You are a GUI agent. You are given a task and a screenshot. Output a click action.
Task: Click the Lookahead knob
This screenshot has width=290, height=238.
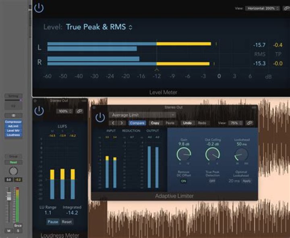click(241, 154)
